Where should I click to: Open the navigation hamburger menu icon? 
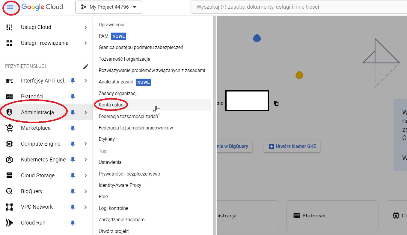tap(11, 7)
